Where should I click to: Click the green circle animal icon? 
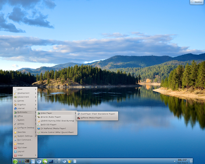(x=45, y=161)
